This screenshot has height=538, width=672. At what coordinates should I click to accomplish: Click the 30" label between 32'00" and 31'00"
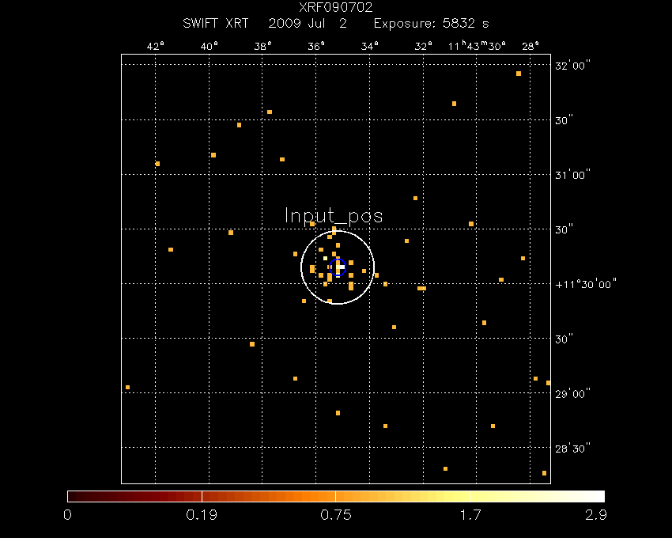[x=564, y=120]
